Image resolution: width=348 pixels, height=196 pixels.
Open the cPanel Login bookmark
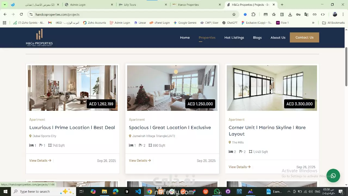tap(160, 23)
